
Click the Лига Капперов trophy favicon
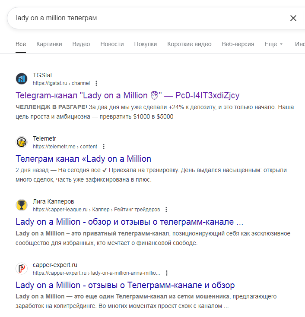point(22,205)
